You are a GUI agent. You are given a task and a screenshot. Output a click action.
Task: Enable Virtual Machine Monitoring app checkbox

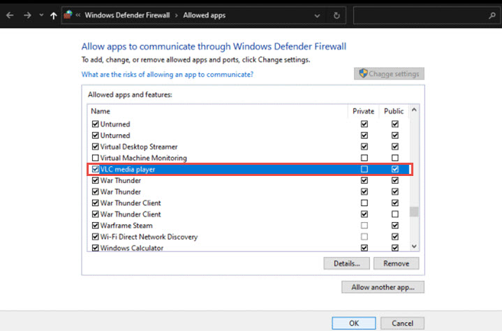tap(96, 159)
